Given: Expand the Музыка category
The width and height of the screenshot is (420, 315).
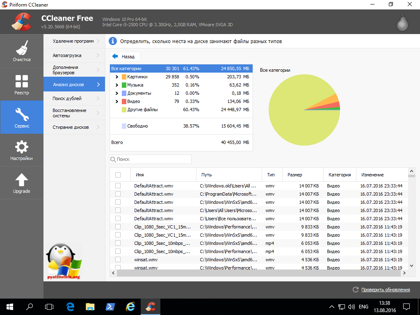Looking at the screenshot, I should (x=116, y=85).
